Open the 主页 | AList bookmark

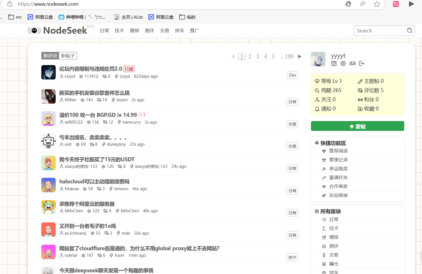pyautogui.click(x=128, y=17)
